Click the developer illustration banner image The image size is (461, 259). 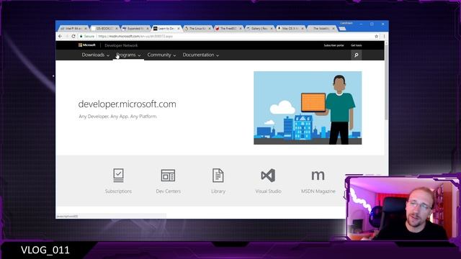[308, 108]
